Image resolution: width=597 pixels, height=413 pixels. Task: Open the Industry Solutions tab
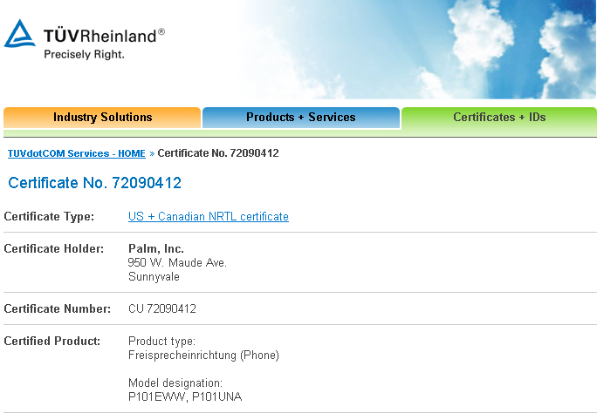(102, 118)
